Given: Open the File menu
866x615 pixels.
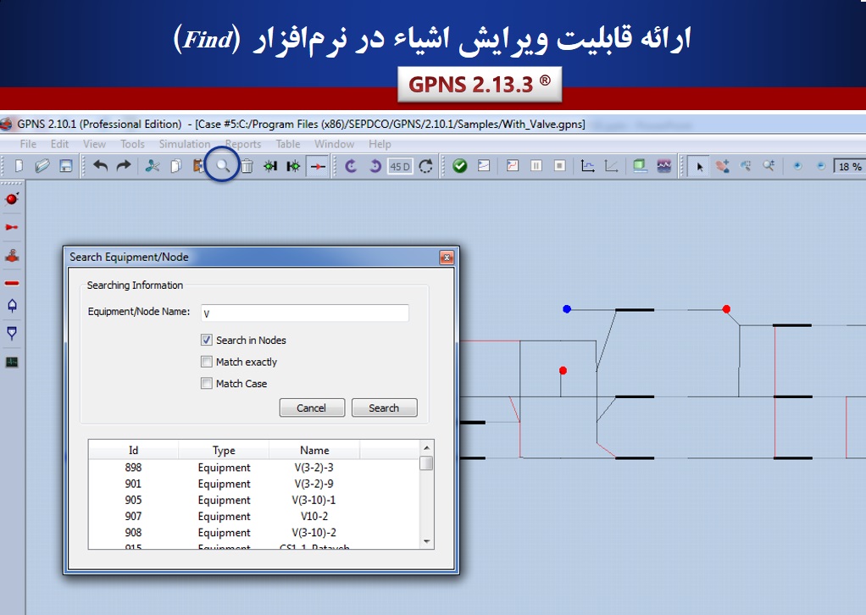Looking at the screenshot, I should [x=28, y=144].
